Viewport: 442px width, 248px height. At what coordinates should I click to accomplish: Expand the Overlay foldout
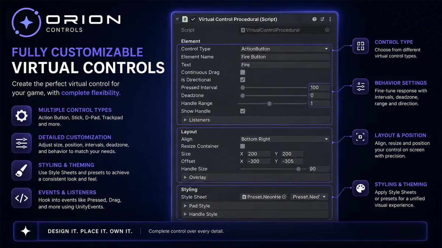coord(185,177)
